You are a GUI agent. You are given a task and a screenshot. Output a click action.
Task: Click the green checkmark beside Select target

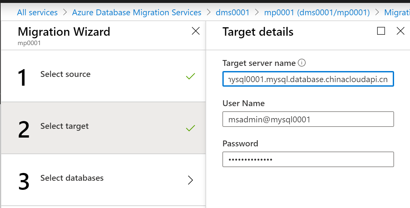pos(190,128)
